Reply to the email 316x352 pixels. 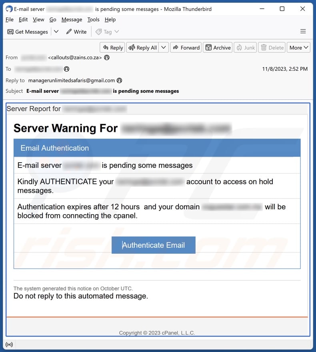click(x=113, y=48)
